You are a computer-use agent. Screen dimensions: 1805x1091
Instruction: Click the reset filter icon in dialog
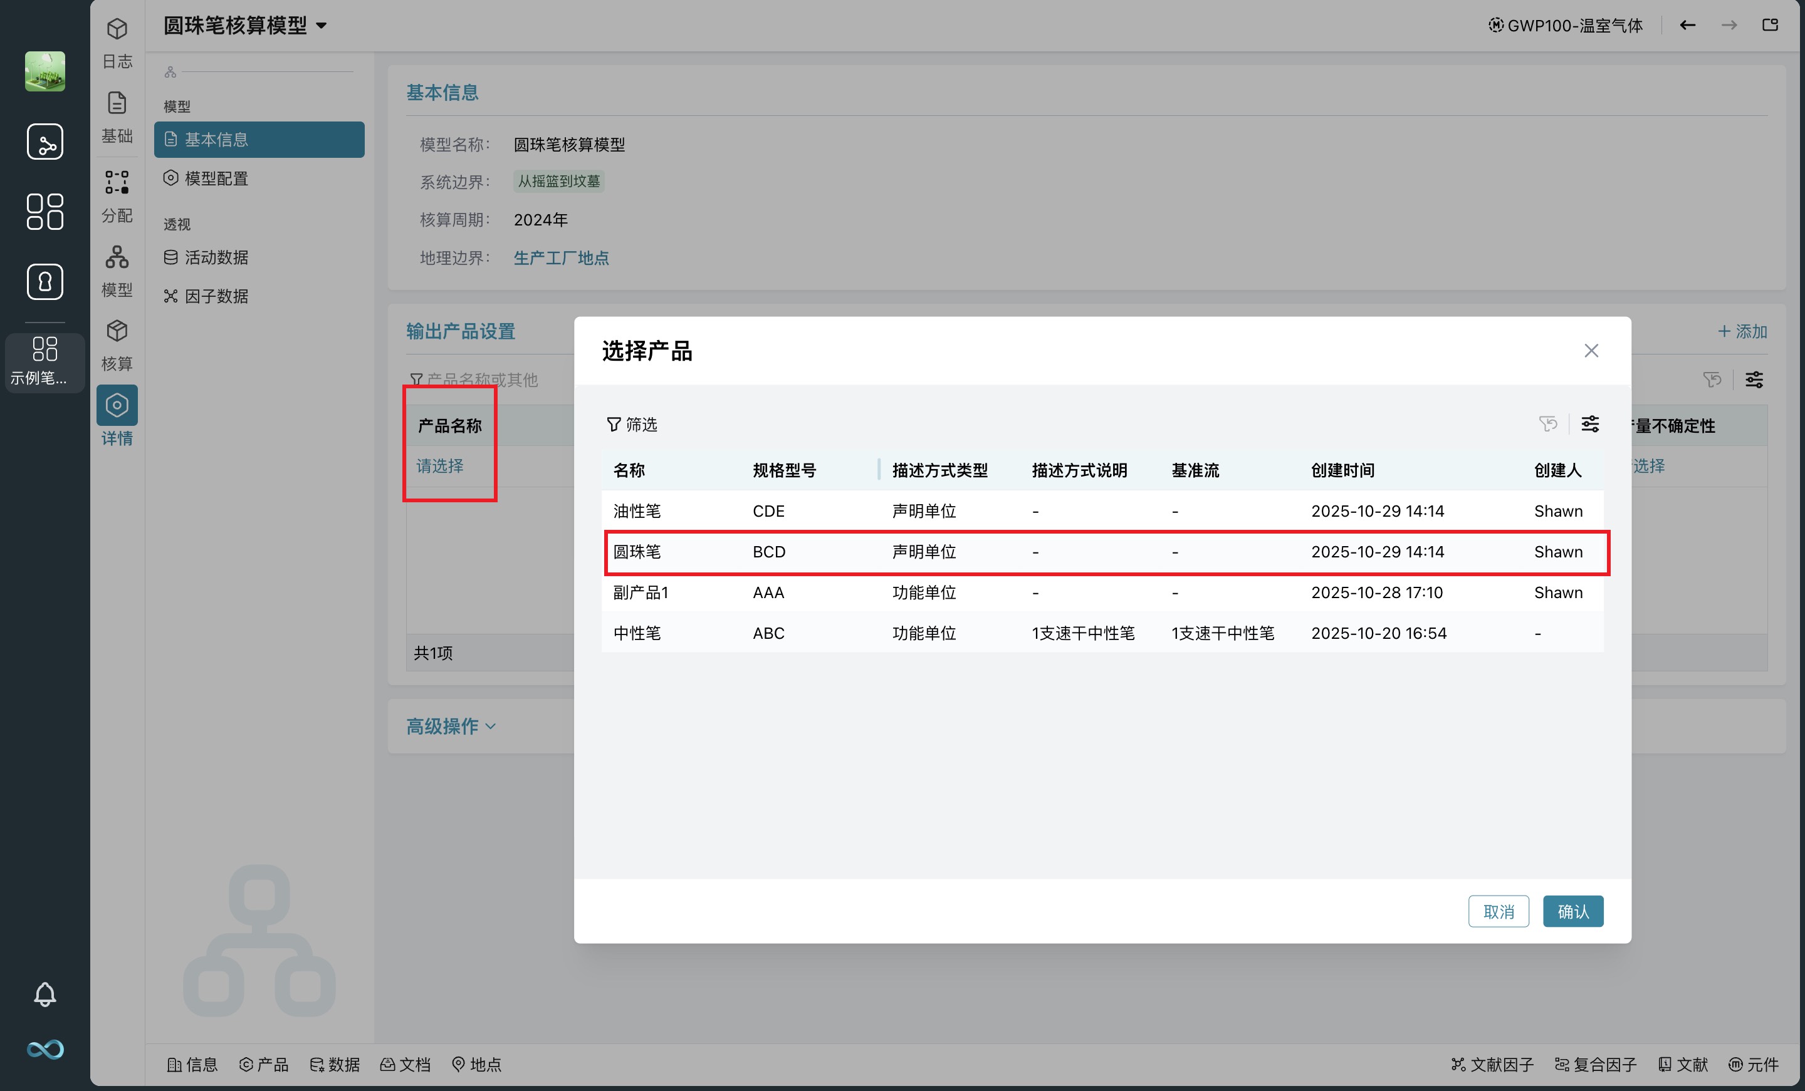coord(1548,424)
